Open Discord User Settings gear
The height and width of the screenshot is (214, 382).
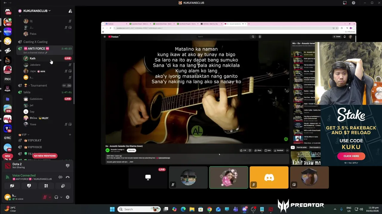tap(68, 197)
